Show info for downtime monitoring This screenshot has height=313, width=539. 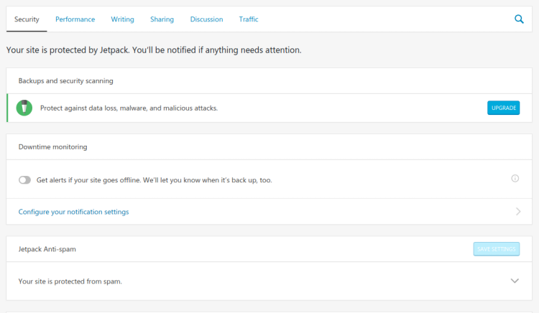[515, 178]
